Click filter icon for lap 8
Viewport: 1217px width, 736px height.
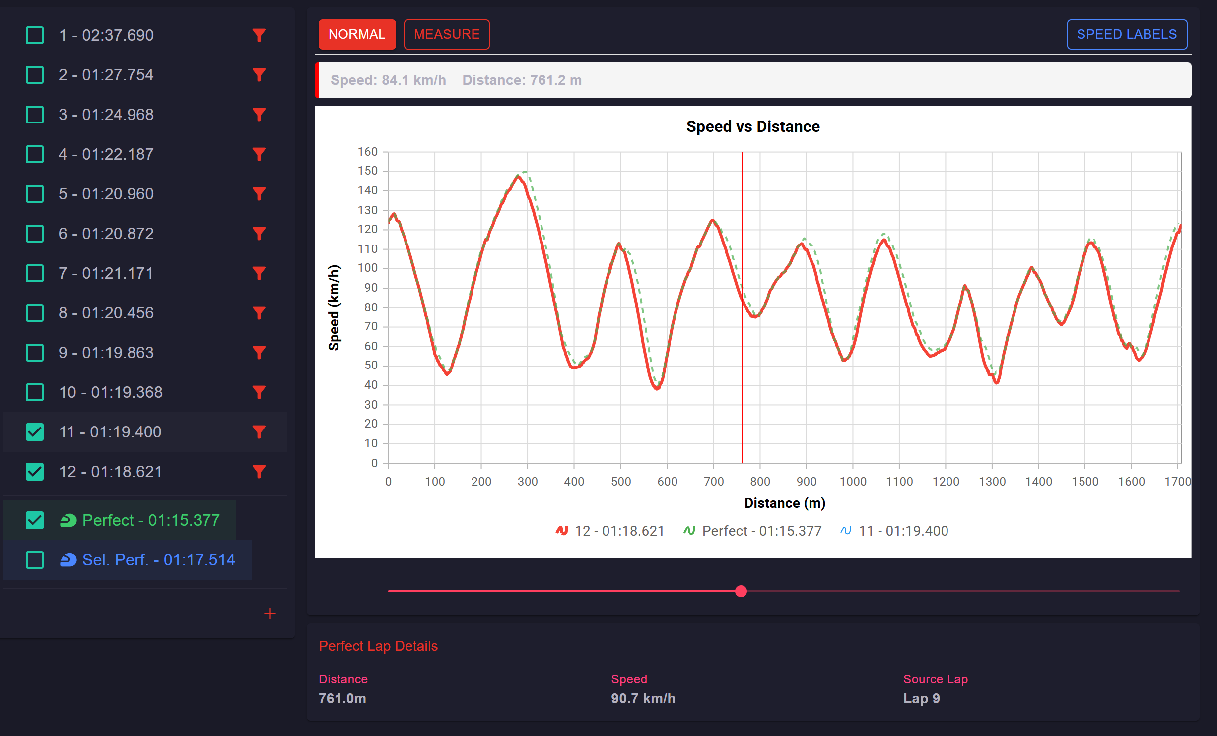click(x=259, y=313)
